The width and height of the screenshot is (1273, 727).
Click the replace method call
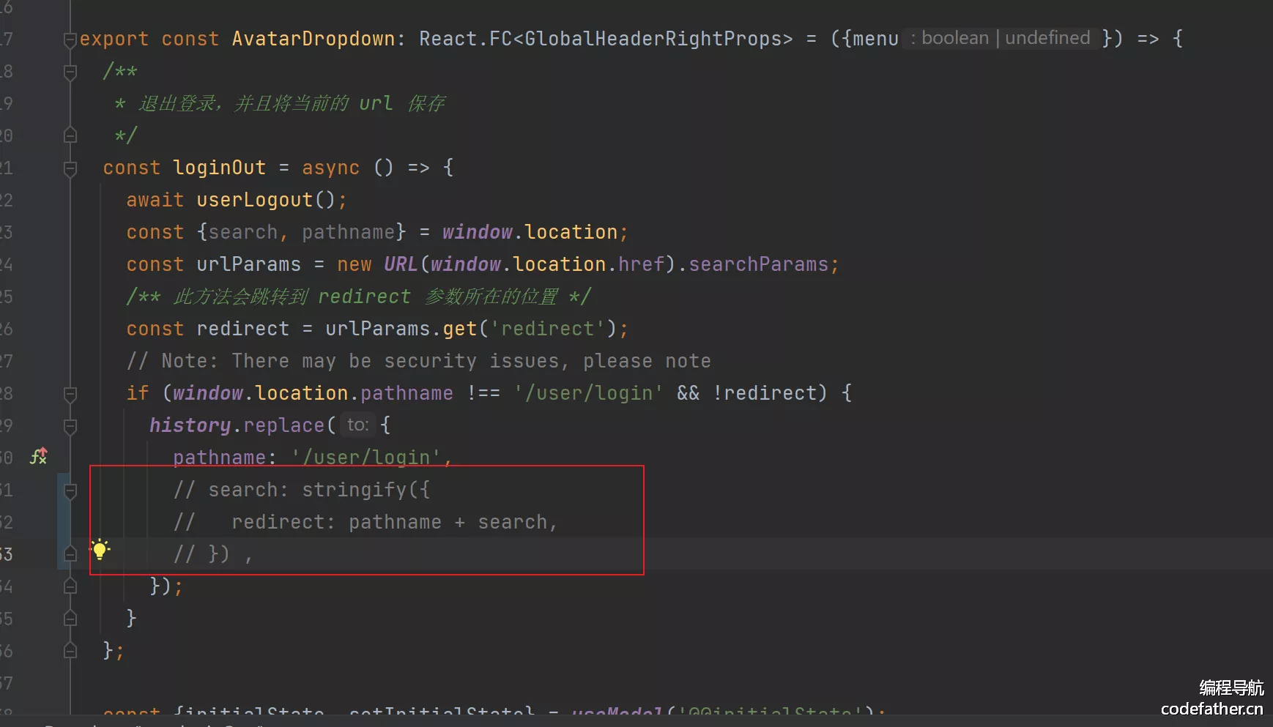(284, 425)
